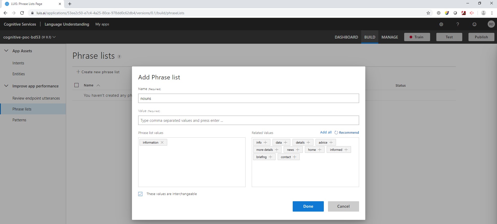
Task: Click Add all related values link
Action: [x=326, y=132]
